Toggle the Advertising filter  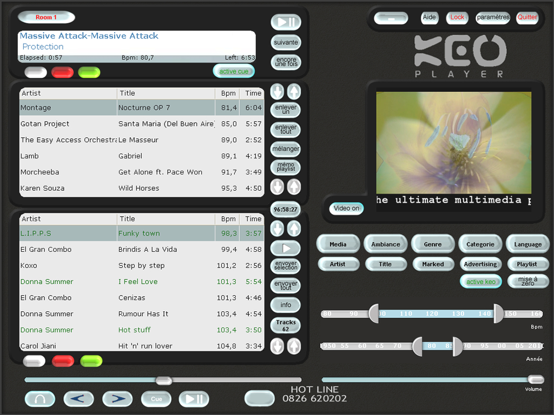click(x=480, y=264)
